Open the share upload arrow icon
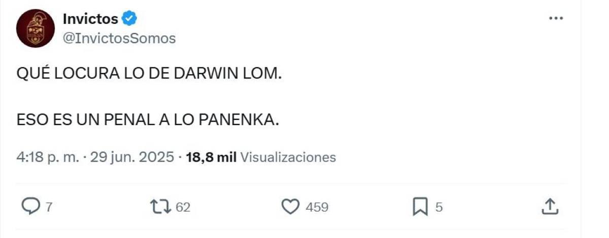This screenshot has height=238, width=609. pyautogui.click(x=551, y=206)
